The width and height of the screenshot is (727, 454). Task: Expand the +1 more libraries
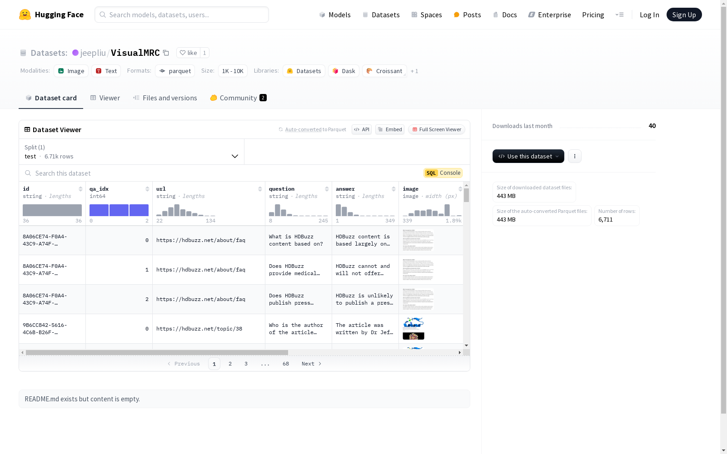coord(414,71)
